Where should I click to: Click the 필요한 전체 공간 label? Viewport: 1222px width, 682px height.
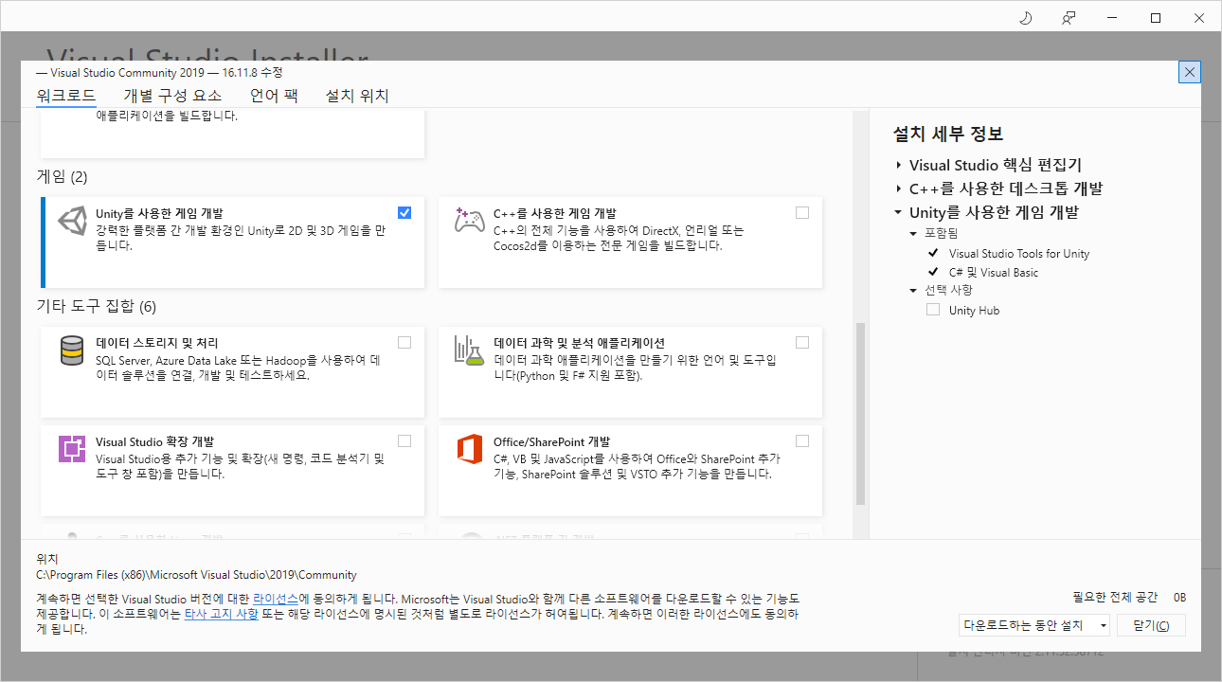tap(1115, 598)
